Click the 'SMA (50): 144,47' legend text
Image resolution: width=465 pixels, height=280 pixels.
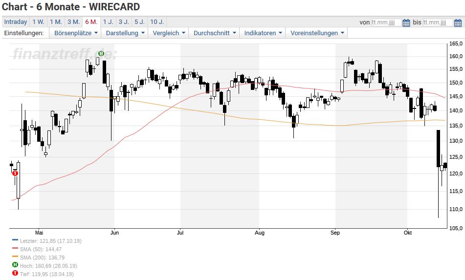coord(41,249)
